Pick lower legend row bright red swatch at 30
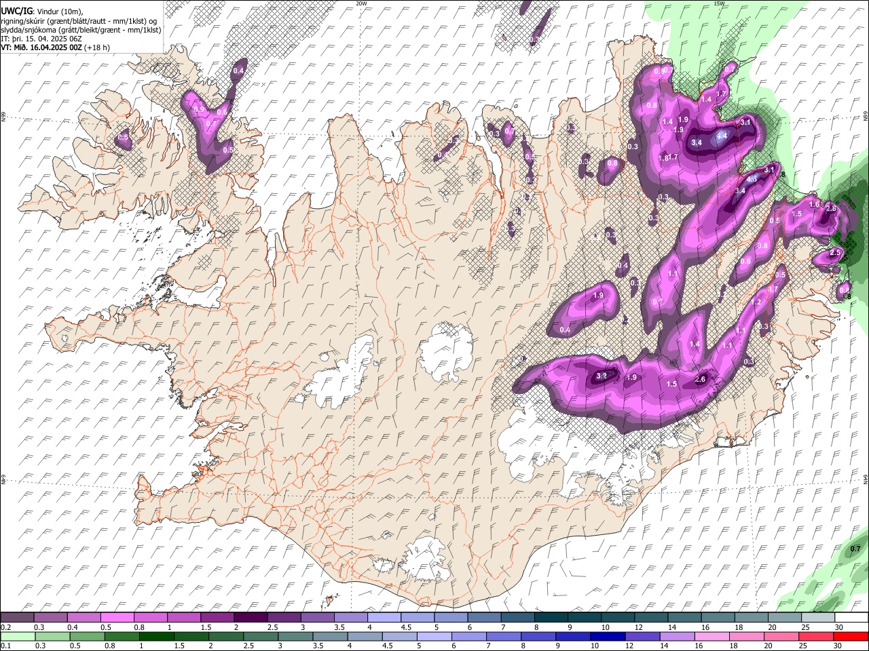The width and height of the screenshot is (869, 651). point(851,637)
